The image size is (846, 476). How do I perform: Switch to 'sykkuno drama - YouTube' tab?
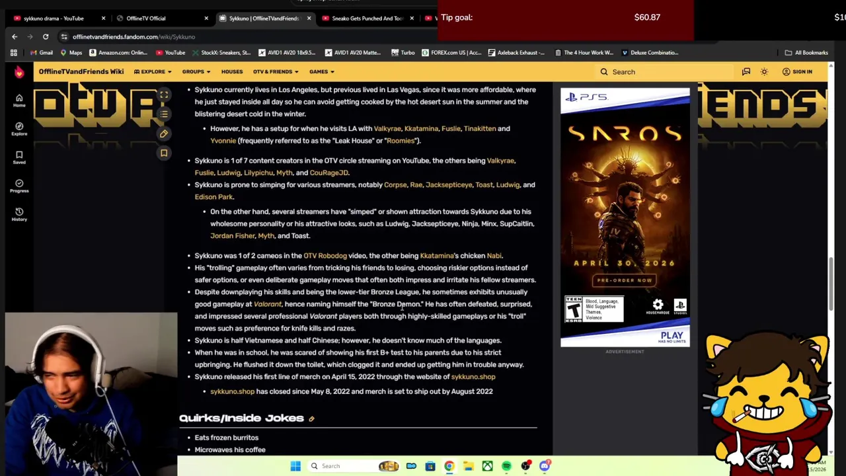click(x=58, y=19)
